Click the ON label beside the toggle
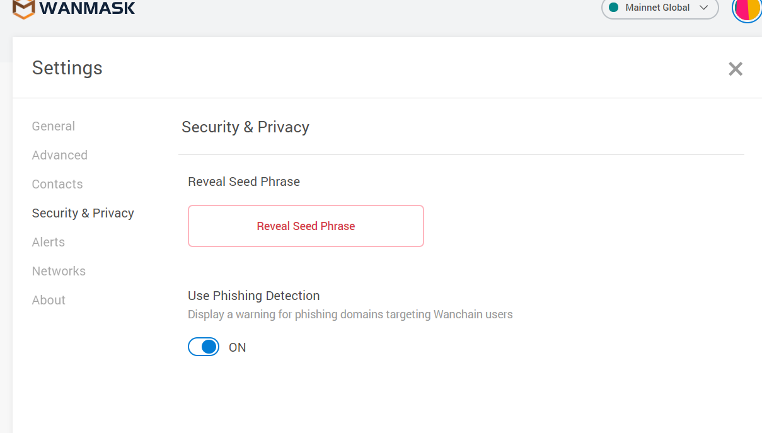762x433 pixels. coord(237,347)
